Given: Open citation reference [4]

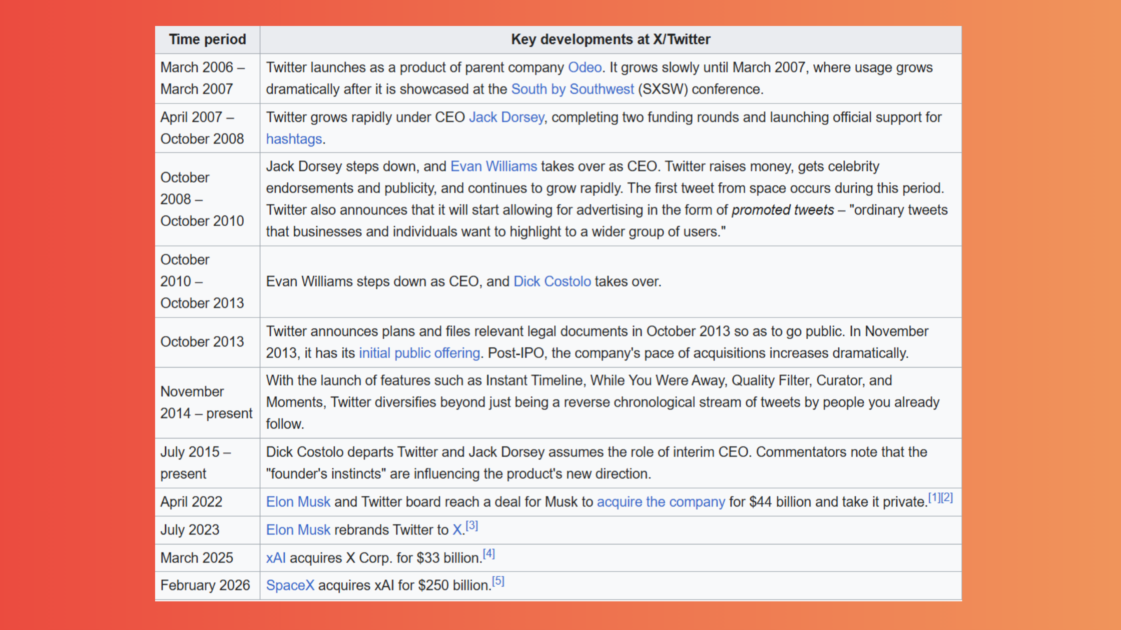Looking at the screenshot, I should [489, 553].
